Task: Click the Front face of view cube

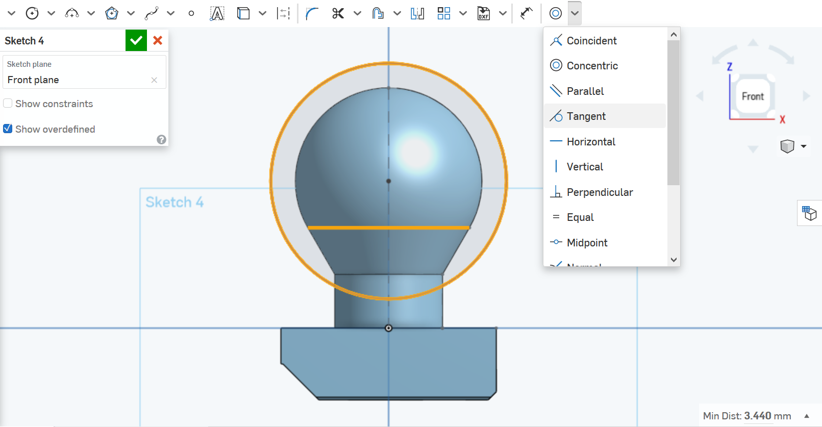Action: 753,96
